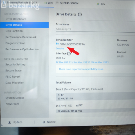The width and height of the screenshot is (135, 135).
Task: Click the UASP protocol value
Action: 120,57
